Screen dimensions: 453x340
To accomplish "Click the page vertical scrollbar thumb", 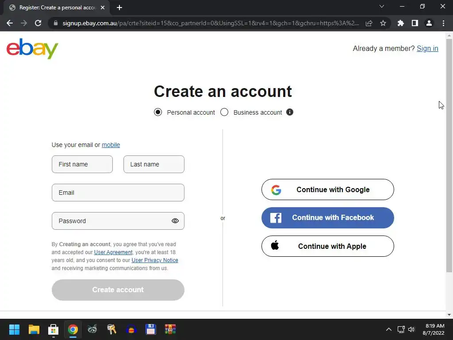I will pyautogui.click(x=449, y=155).
